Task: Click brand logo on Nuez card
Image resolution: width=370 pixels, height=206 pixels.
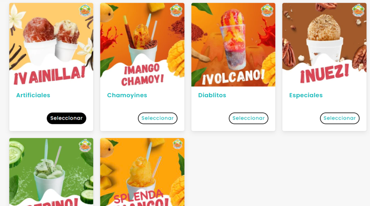Action: (358, 10)
